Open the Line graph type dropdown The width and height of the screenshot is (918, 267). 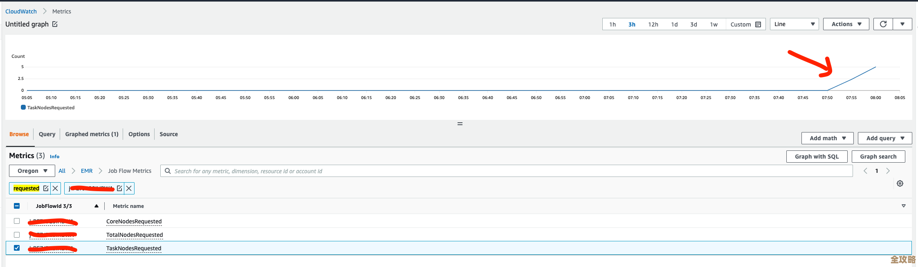794,24
